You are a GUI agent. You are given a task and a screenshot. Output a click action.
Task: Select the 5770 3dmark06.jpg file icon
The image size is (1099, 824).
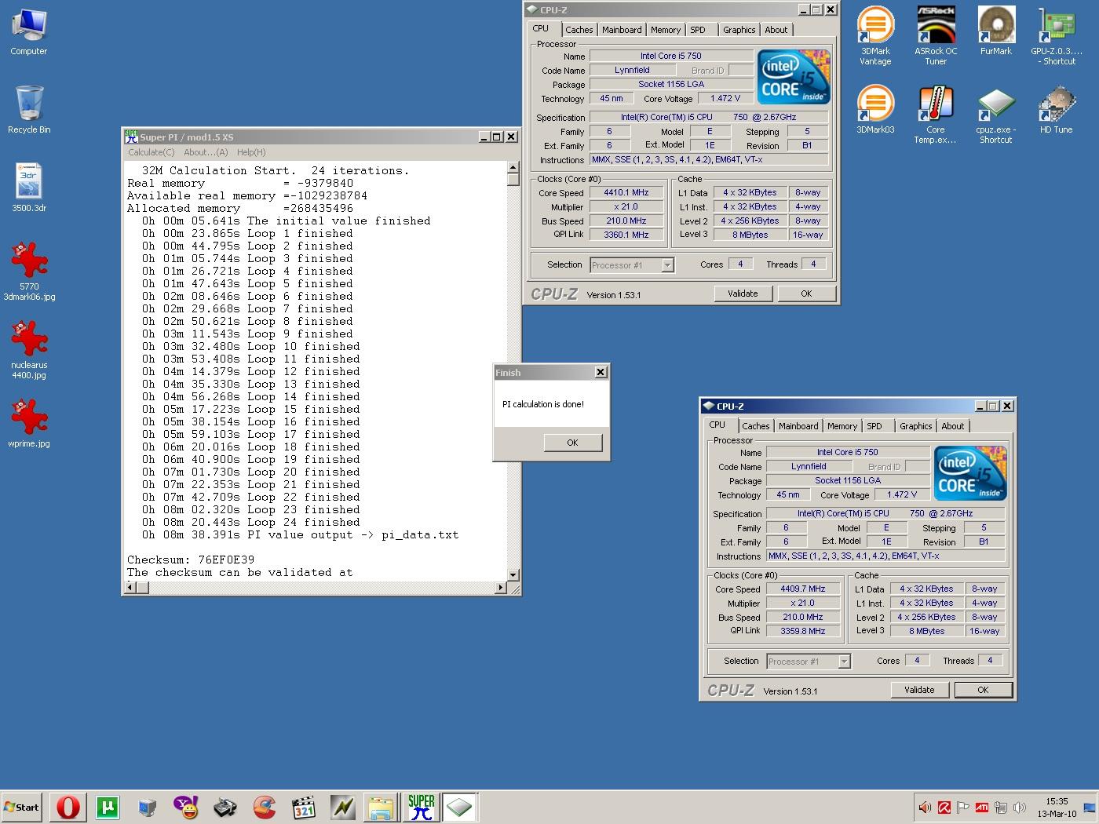[29, 272]
